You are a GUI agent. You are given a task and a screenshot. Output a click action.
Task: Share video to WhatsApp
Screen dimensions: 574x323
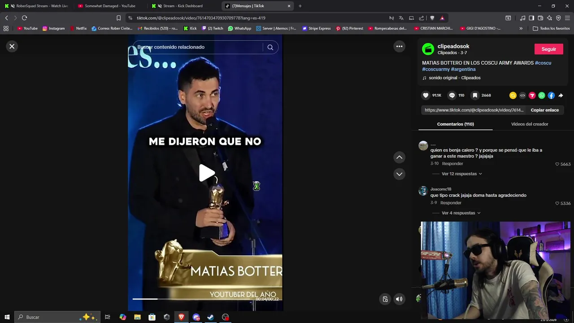click(542, 95)
